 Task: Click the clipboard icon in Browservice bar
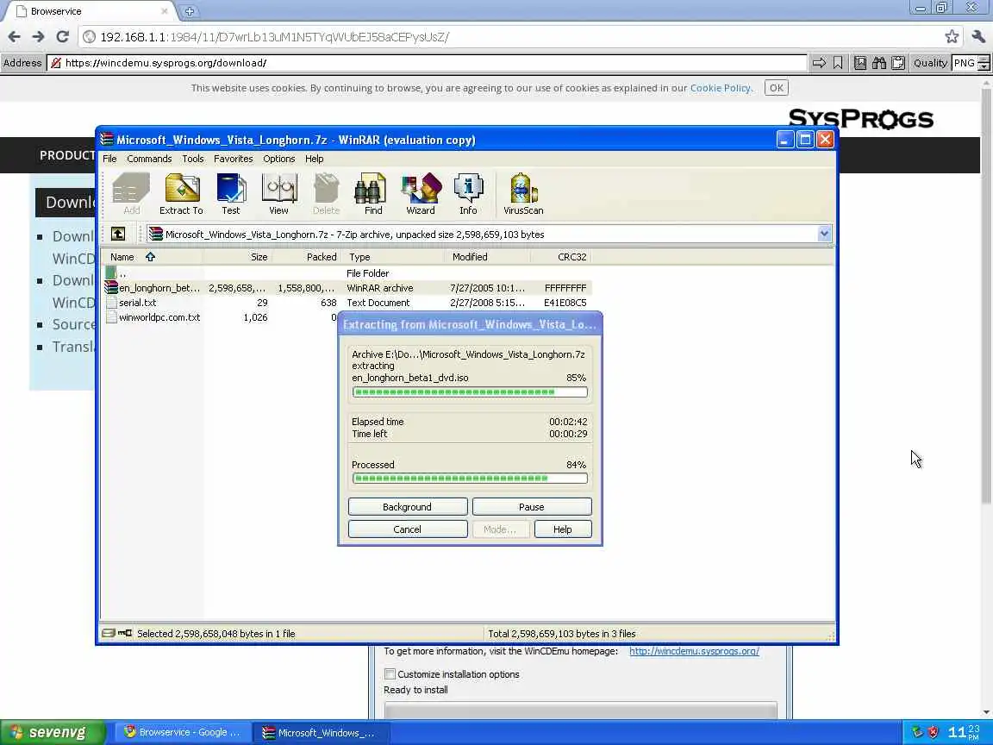[x=897, y=63]
